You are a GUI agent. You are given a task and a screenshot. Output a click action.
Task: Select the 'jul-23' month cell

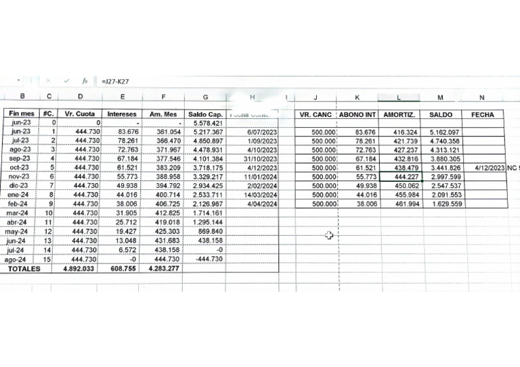tap(21, 141)
